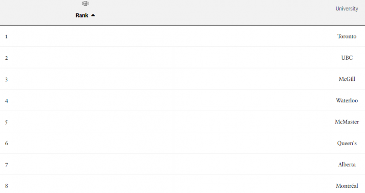This screenshot has height=193, width=365.
Task: Click the column icon above Rank
Action: 85,3
